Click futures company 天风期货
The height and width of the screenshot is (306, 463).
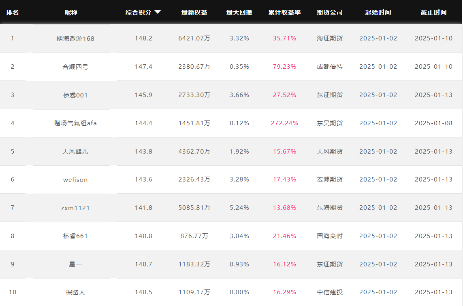[x=330, y=152]
